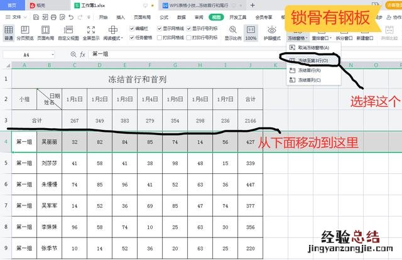Switch to Normal view (普通) button

[x=8, y=33]
